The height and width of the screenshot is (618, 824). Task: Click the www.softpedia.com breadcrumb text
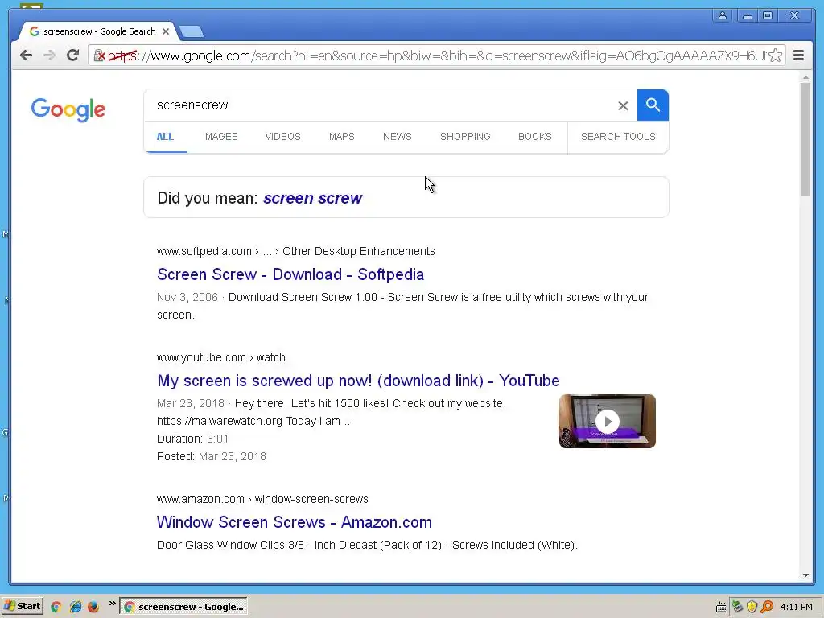[x=296, y=251]
